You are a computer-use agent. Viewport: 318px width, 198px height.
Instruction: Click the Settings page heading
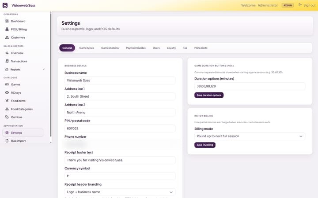[71, 23]
